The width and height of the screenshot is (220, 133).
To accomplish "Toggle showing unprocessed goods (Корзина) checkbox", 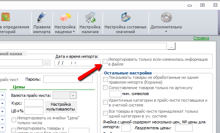I will [x=105, y=79].
